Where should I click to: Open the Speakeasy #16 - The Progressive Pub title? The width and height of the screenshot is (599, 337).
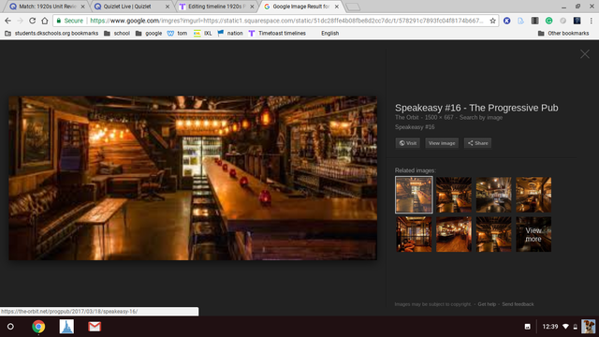coord(476,108)
